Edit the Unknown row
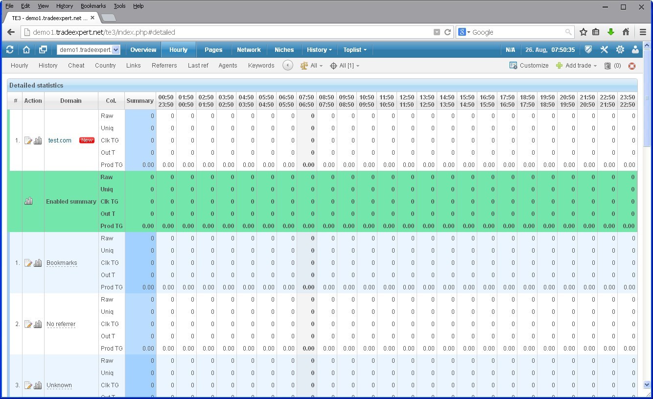This screenshot has height=399, width=653. (x=28, y=385)
